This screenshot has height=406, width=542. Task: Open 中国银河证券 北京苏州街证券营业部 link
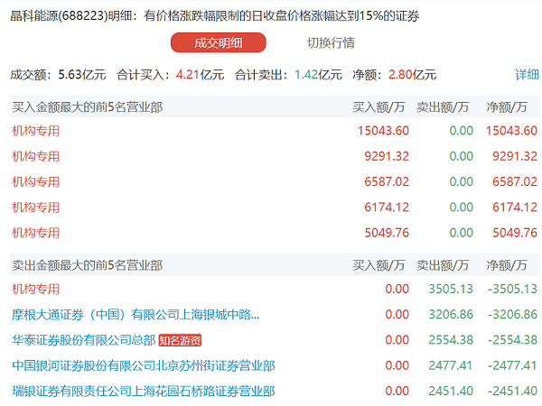144,365
